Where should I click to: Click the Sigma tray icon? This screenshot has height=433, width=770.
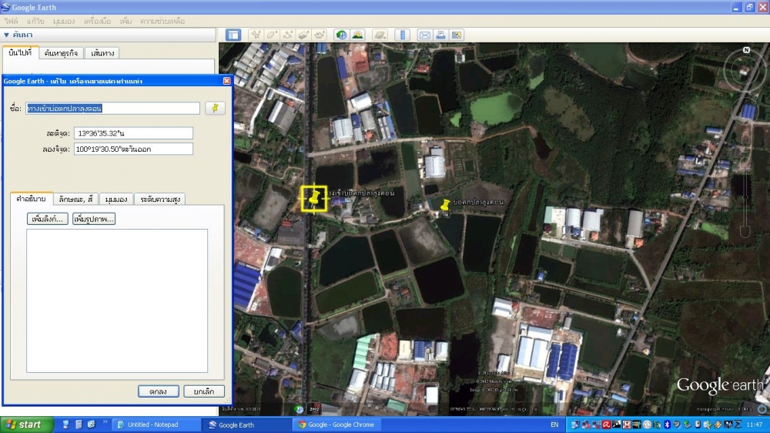click(x=738, y=425)
